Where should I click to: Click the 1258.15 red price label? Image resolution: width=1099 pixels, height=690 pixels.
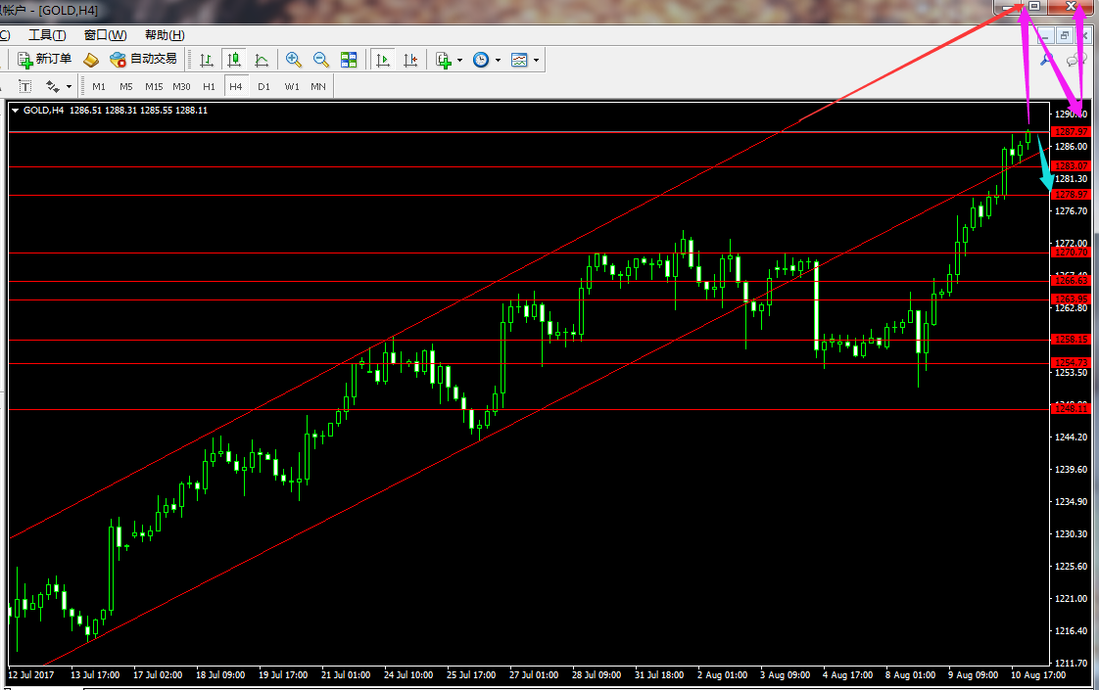point(1071,340)
